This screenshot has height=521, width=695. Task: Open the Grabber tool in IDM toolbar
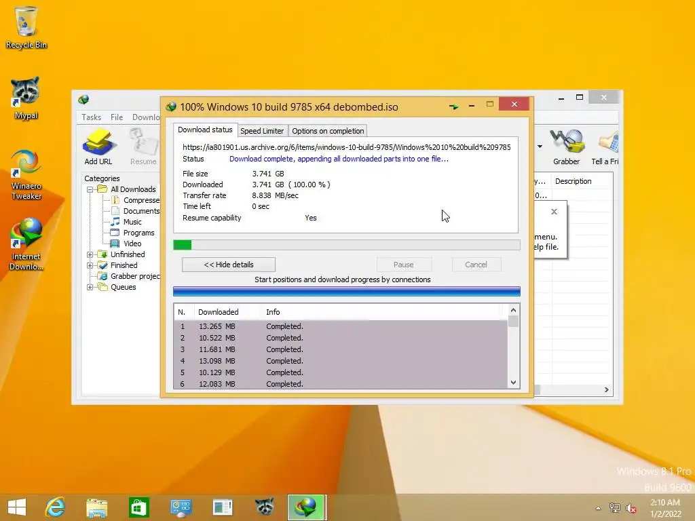[567, 147]
